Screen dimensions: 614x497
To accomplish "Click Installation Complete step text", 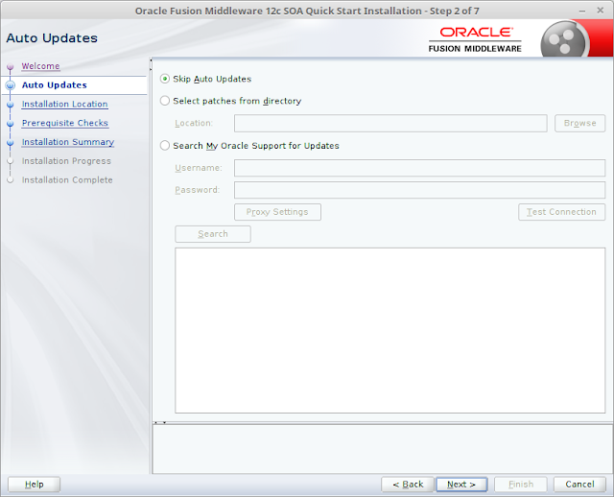I will click(67, 180).
